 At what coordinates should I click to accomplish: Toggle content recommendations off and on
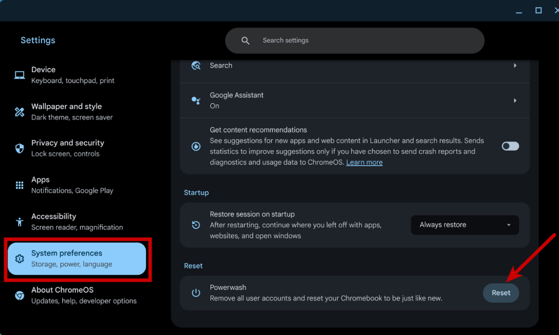(510, 146)
